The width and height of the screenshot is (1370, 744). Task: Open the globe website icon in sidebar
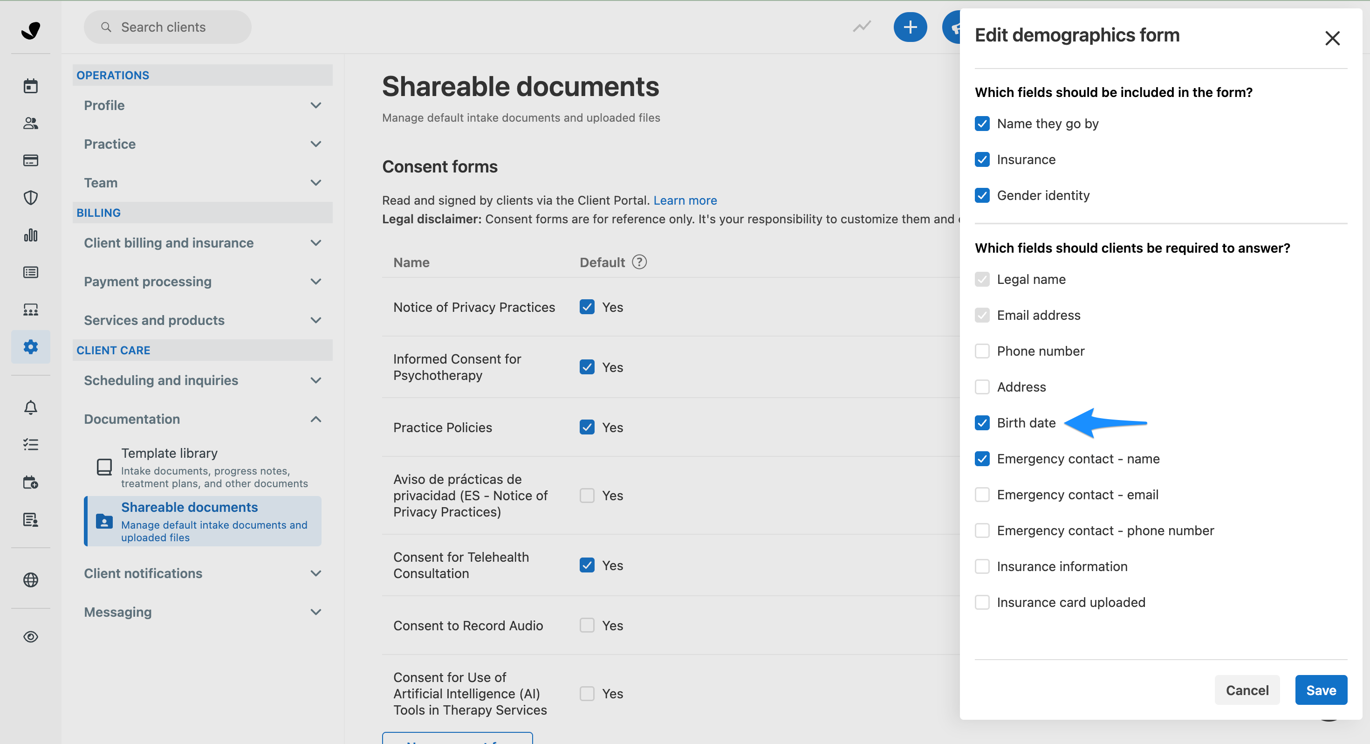(31, 579)
